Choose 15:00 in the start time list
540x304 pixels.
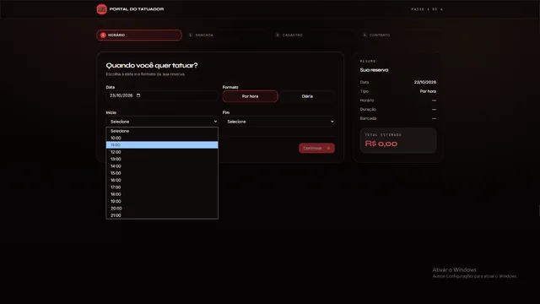[x=162, y=173]
